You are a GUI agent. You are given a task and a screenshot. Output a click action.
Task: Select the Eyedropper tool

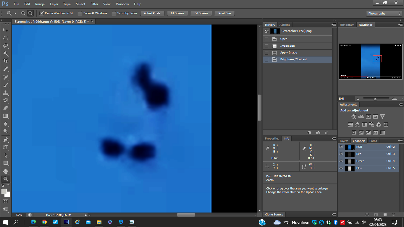[x=5, y=69]
